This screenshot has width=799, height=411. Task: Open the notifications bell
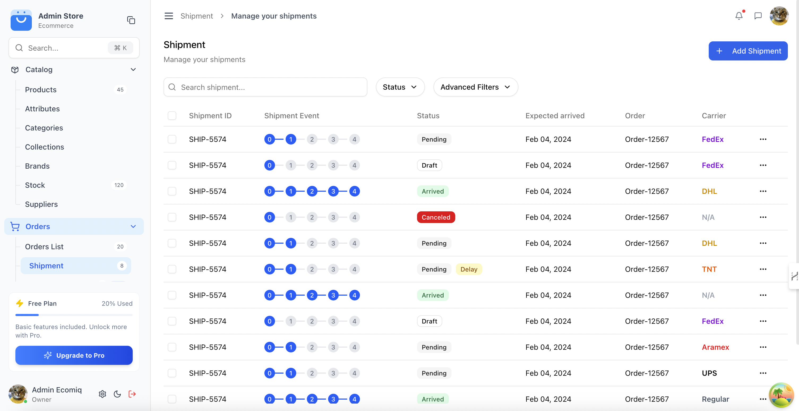[739, 16]
